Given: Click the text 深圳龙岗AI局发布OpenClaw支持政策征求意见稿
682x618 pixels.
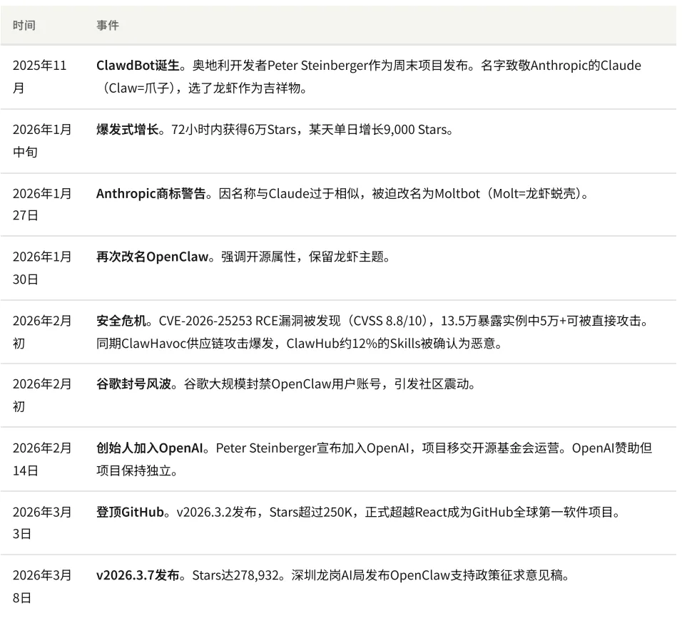Looking at the screenshot, I should point(427,575).
